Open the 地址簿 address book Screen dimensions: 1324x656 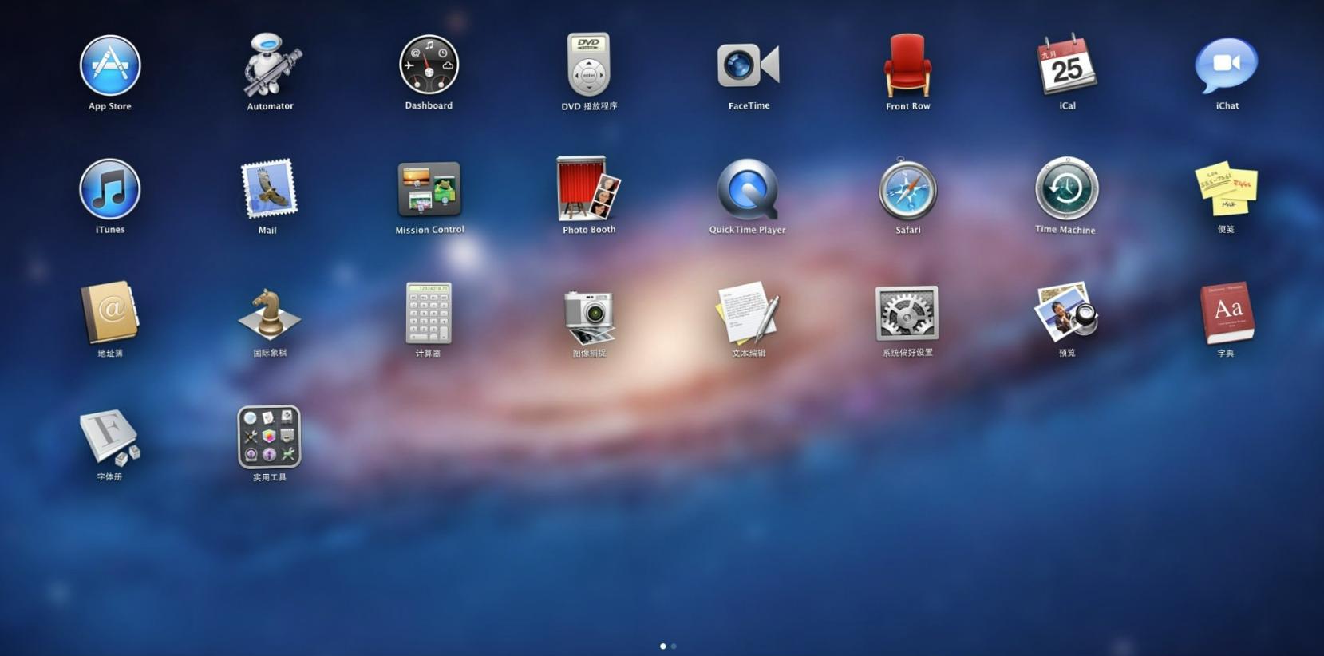coord(110,313)
